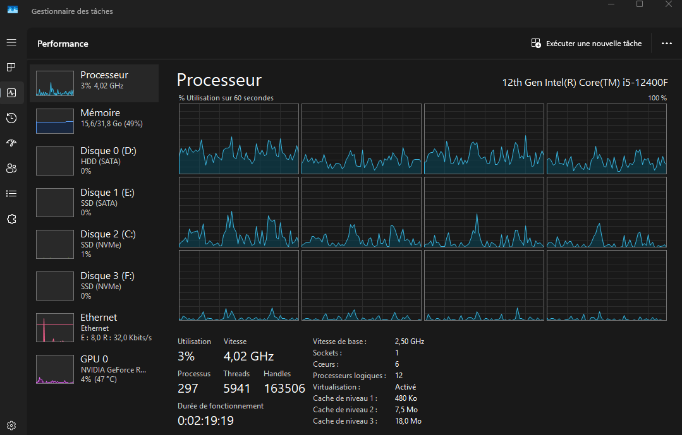
Task: Open the Details list icon in sidebar
Action: point(11,193)
